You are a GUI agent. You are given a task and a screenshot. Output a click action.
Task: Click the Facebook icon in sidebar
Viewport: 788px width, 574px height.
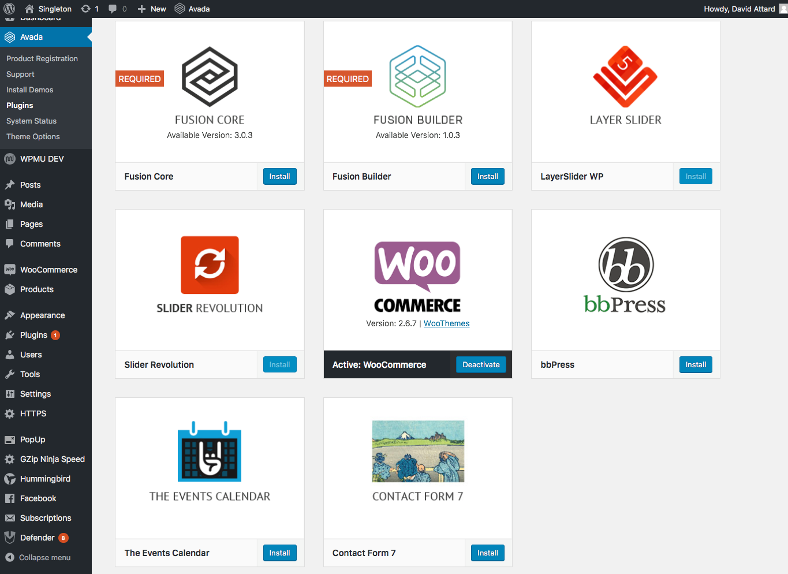10,498
